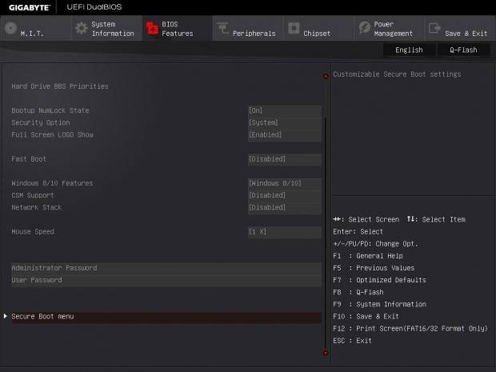Click the Windows 8/10 Features label
Screen dimensions: 496x372
(x=52, y=183)
